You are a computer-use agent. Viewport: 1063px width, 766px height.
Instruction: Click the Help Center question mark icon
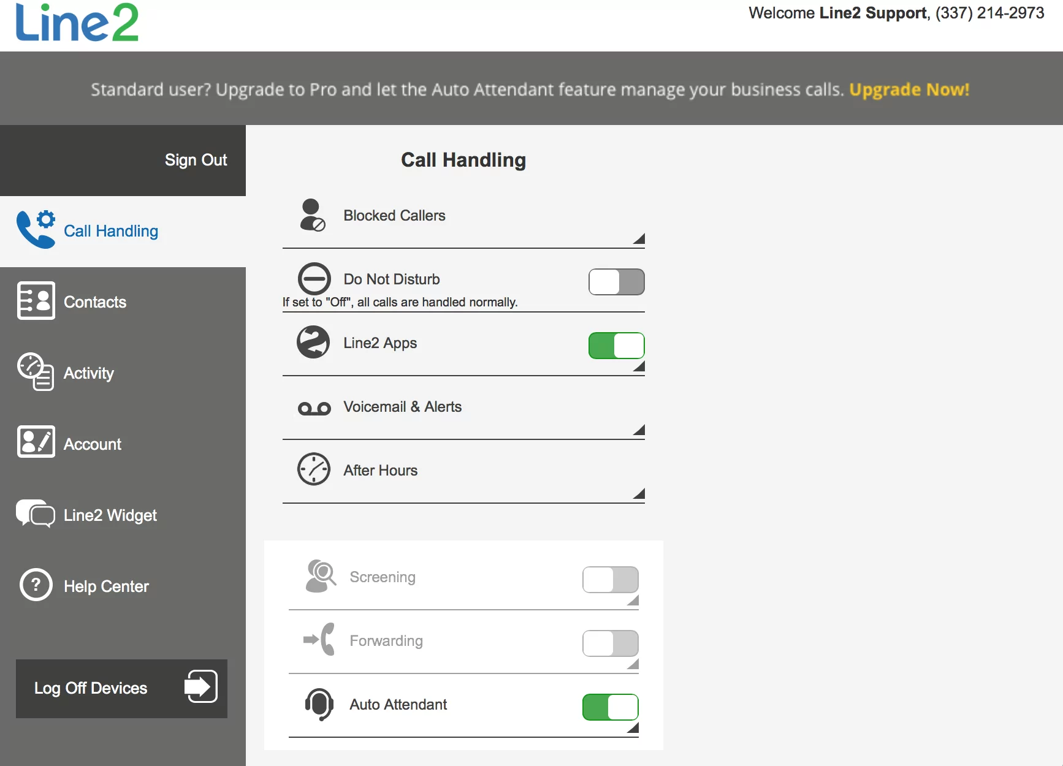(36, 585)
